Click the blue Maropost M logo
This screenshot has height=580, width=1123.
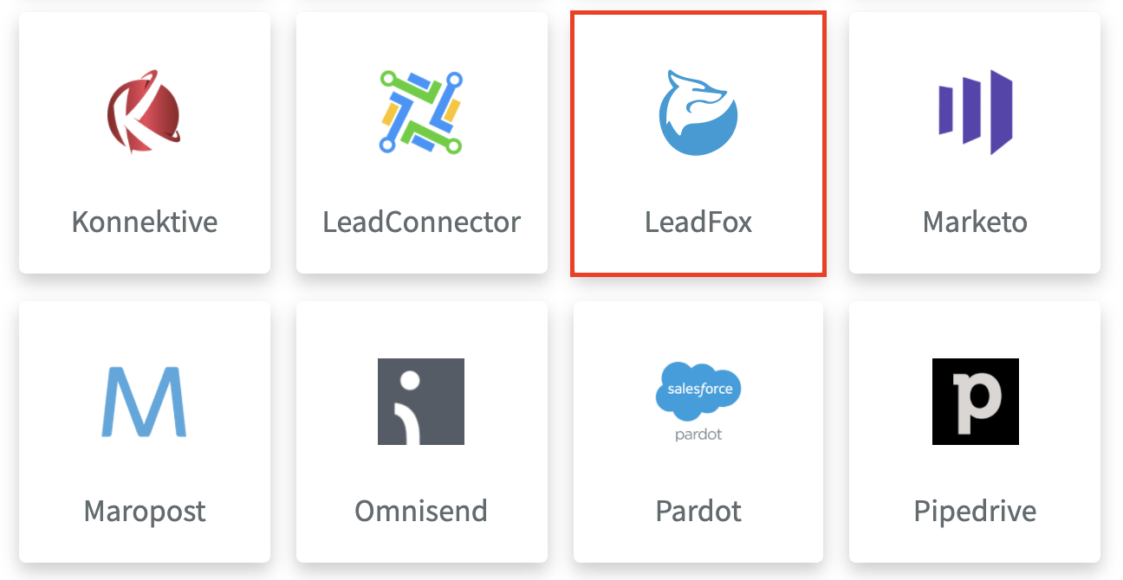(144, 402)
